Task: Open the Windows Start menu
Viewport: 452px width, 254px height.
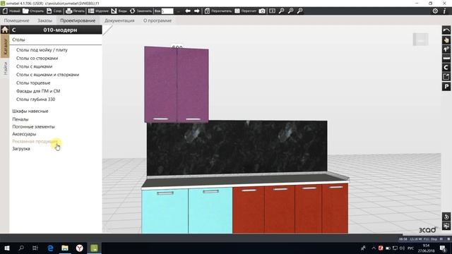Action: click(7, 248)
